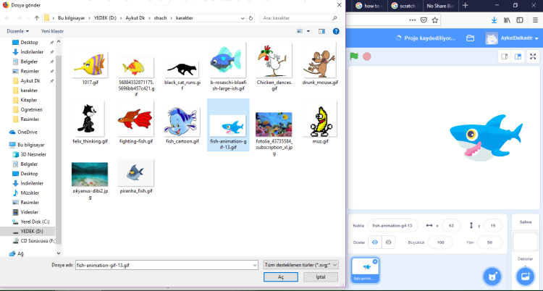Image resolution: width=543 pixels, height=291 pixels.
Task: Click the Firefox downloads arrow icon
Action: click(x=494, y=20)
